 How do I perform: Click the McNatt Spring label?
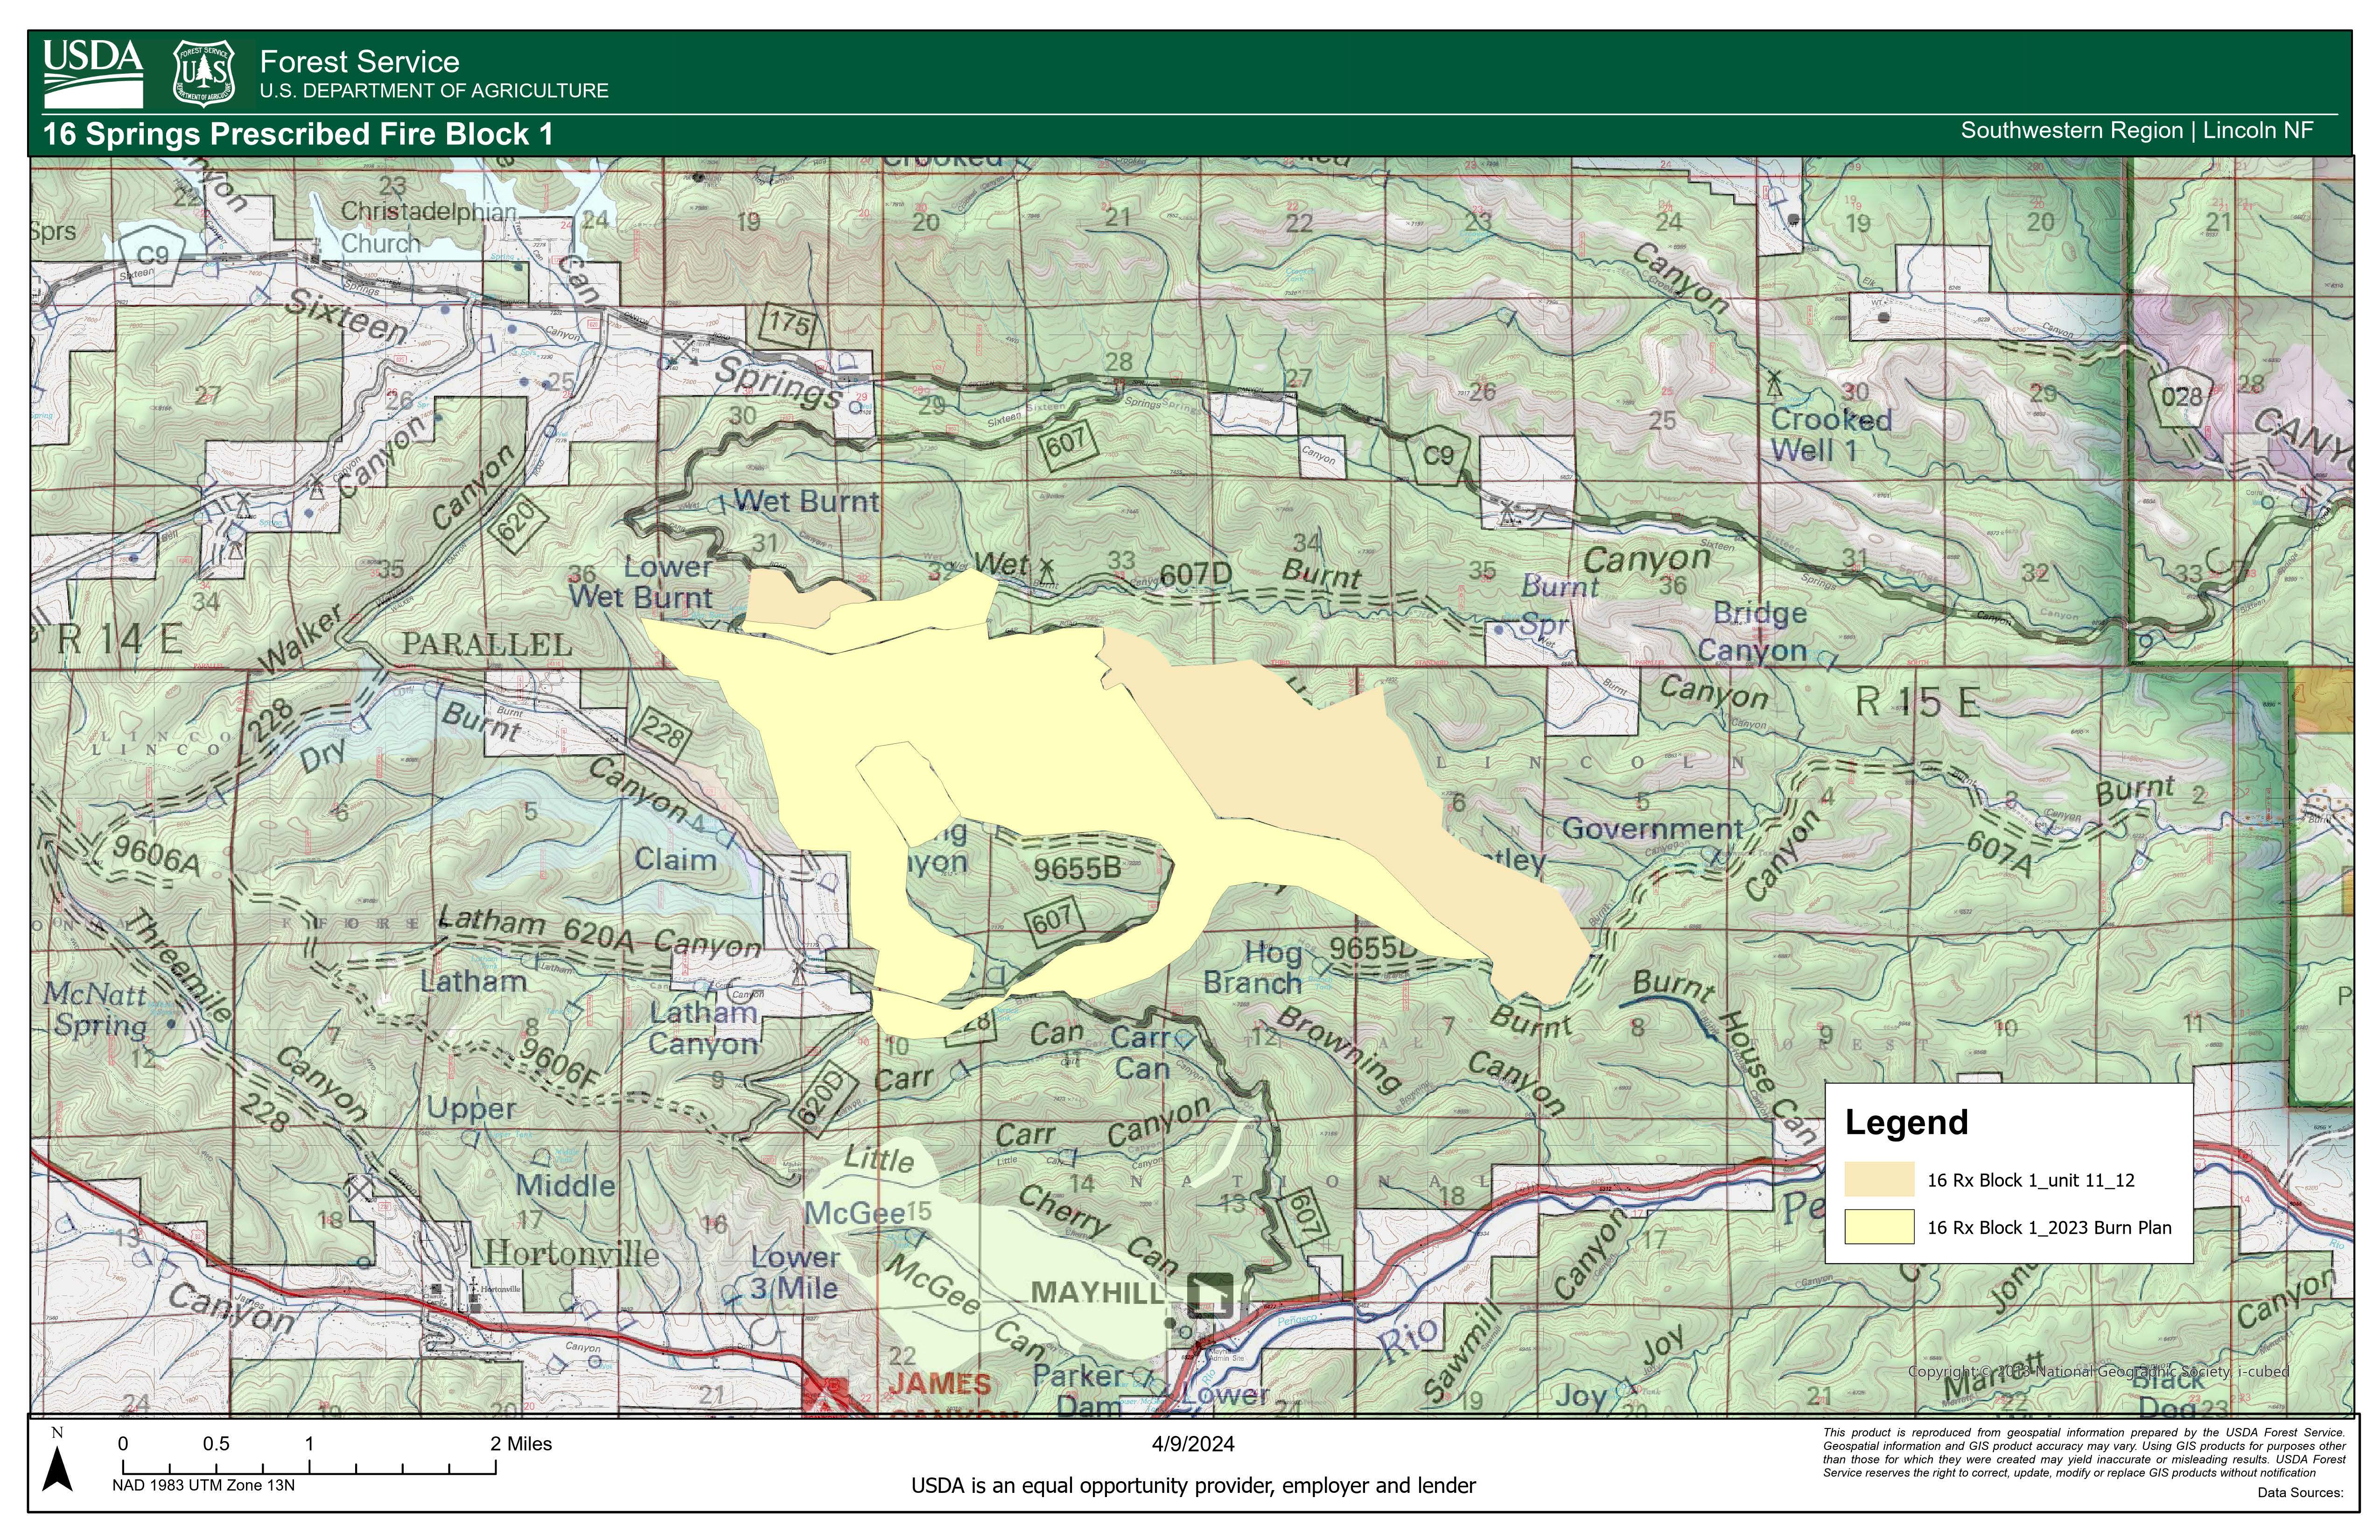pos(99,1009)
